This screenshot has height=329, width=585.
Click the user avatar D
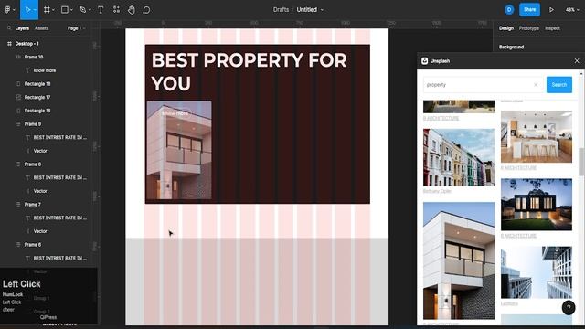509,10
